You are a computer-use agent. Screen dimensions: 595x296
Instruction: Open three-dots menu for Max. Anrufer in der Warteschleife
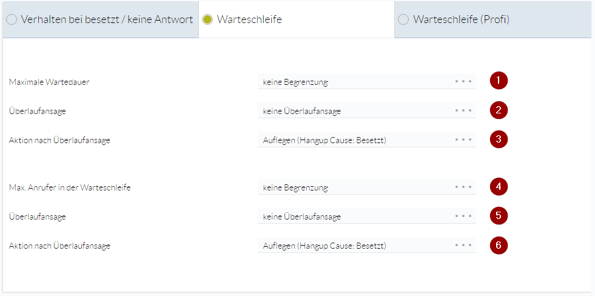click(x=463, y=187)
